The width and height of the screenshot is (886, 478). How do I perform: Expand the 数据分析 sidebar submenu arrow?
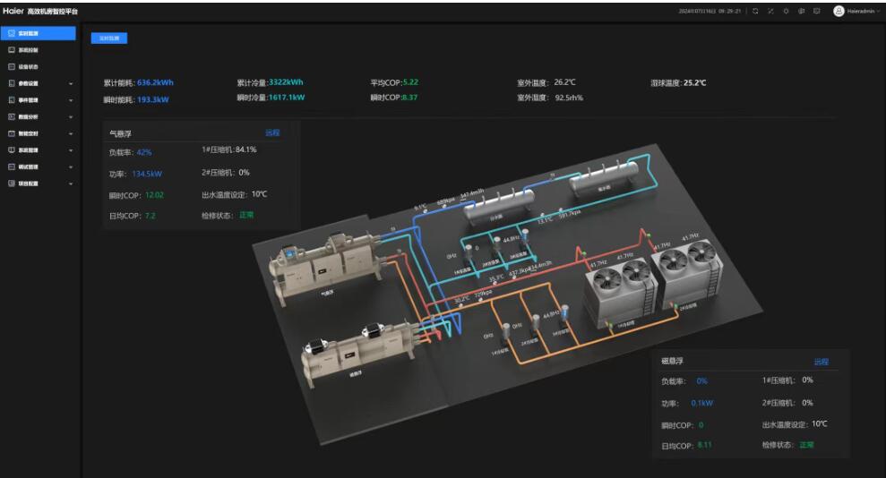[x=71, y=116]
